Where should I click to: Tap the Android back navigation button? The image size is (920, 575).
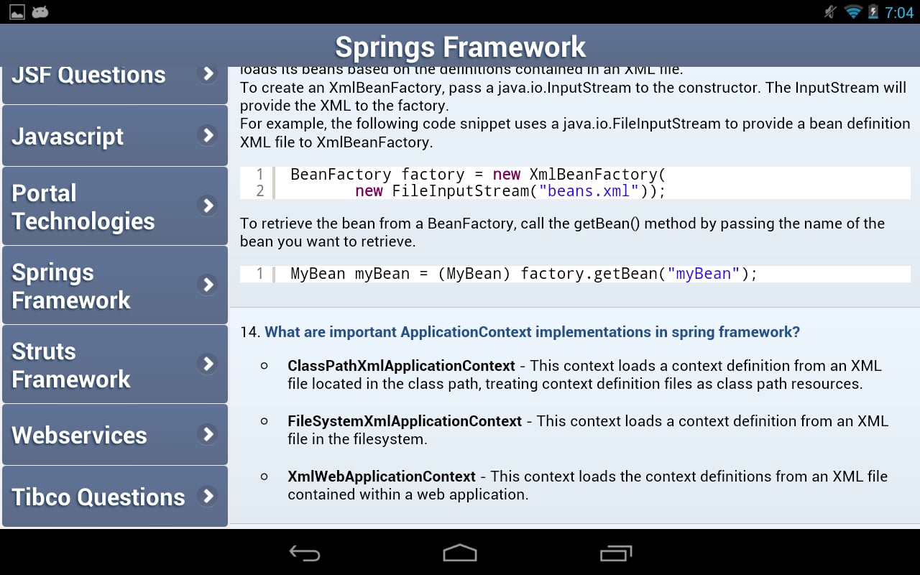[x=305, y=553]
